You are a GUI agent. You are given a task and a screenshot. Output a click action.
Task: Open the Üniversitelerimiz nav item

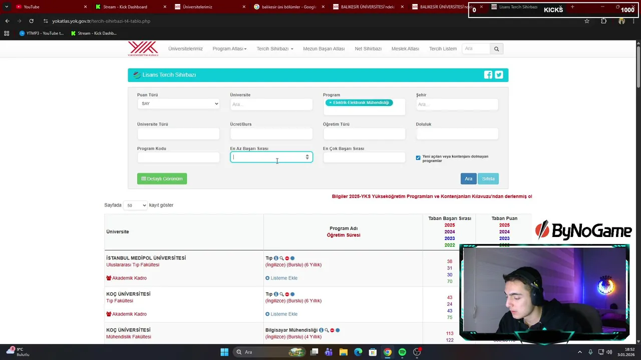tap(185, 48)
